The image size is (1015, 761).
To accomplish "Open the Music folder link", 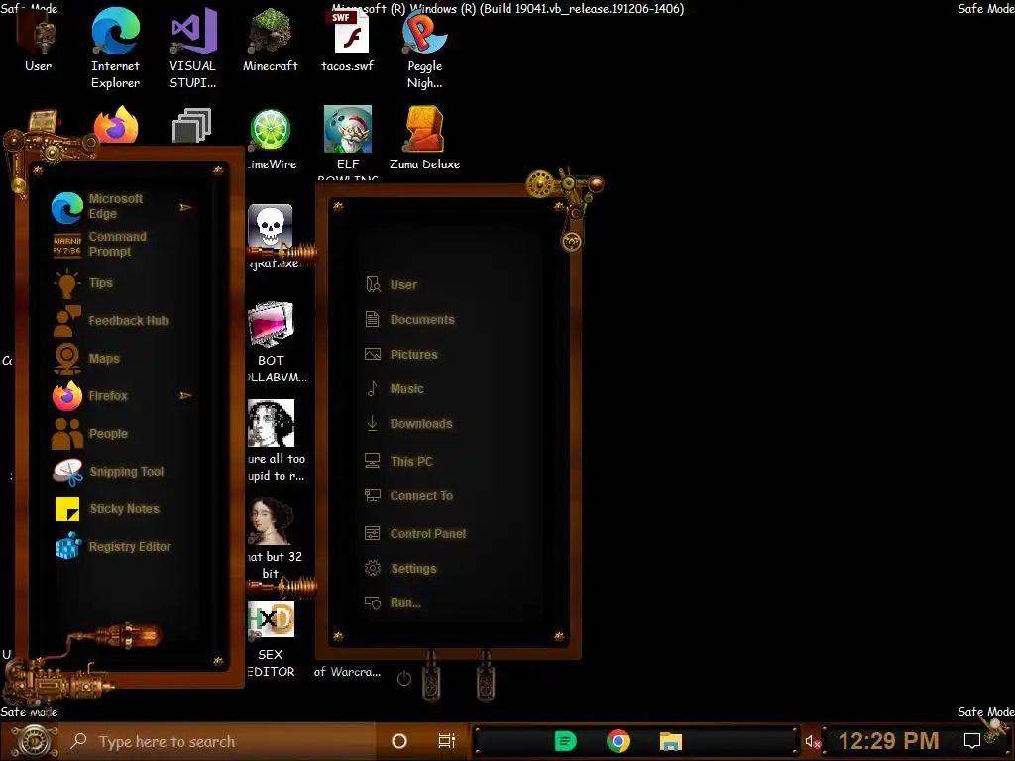I will (x=395, y=388).
